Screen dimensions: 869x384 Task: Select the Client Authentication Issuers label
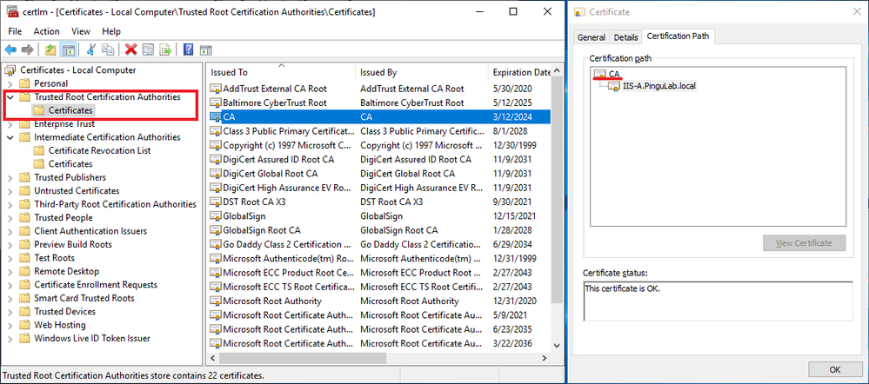coord(90,231)
